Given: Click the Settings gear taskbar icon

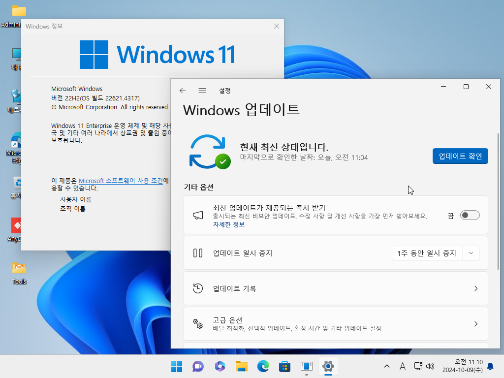Looking at the screenshot, I should pos(328,366).
